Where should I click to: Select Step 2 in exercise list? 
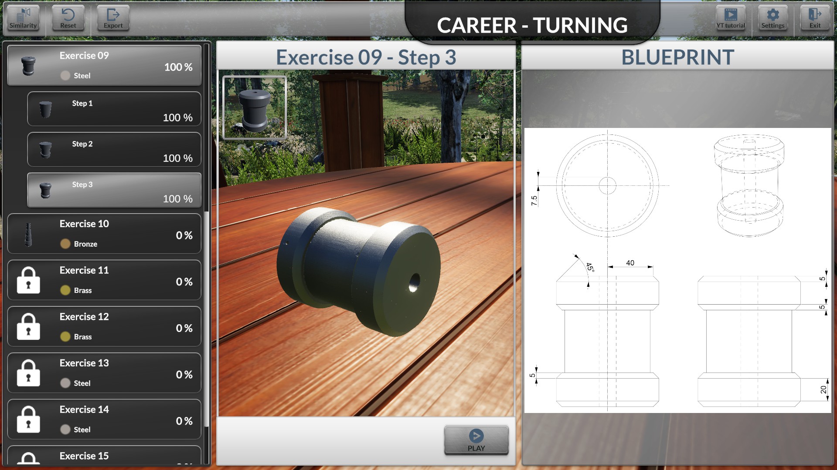[x=114, y=150]
